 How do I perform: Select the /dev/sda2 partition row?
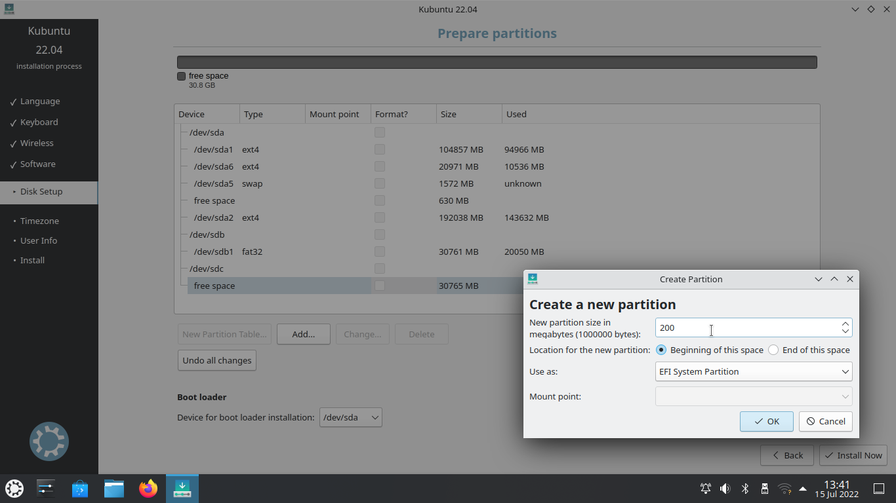[497, 217]
